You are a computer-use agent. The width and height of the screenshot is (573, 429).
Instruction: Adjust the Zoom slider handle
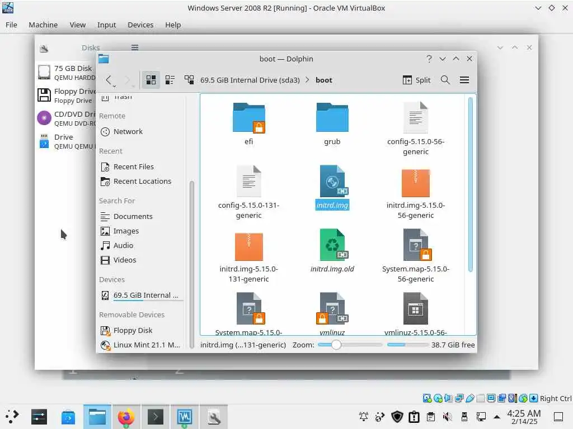(x=336, y=345)
